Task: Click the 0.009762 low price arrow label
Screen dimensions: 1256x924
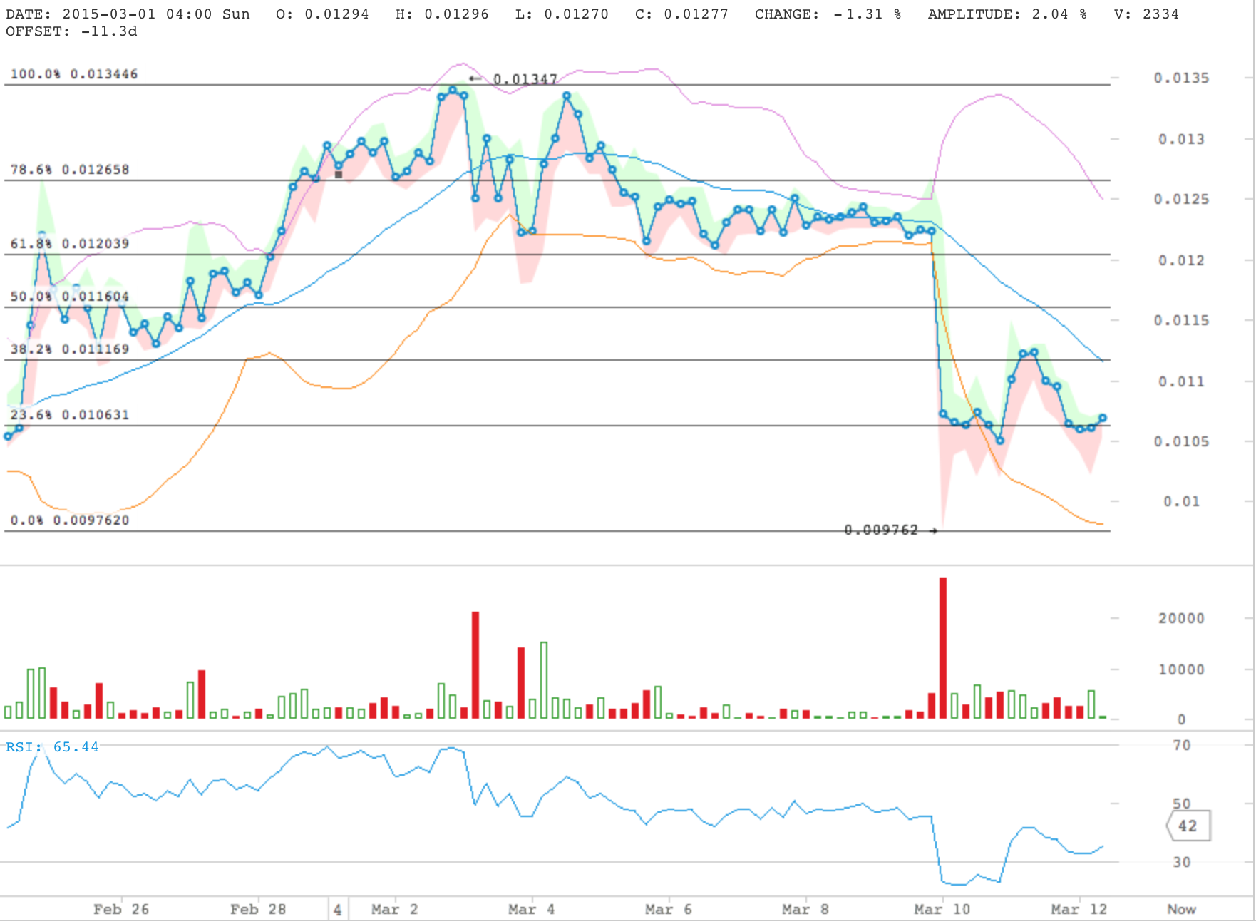Action: click(x=890, y=530)
